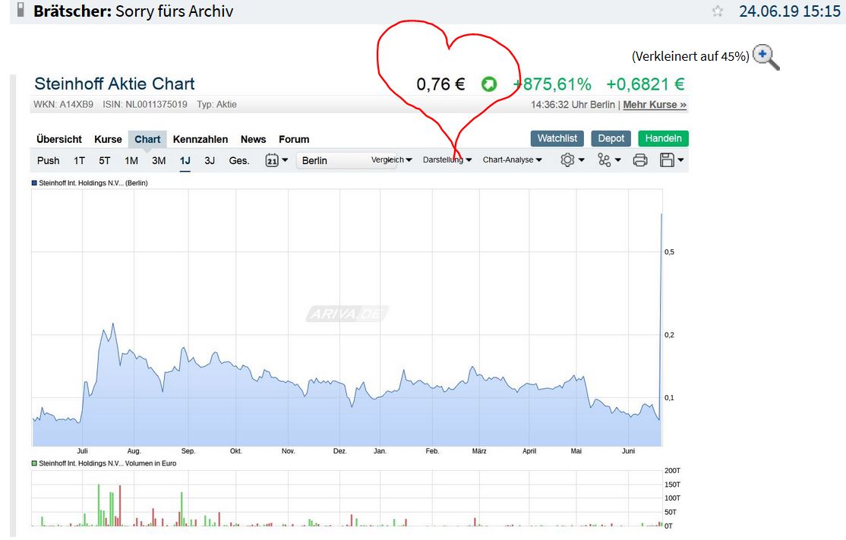Click the tall green volume bar in July
846x540 pixels.
[x=99, y=505]
